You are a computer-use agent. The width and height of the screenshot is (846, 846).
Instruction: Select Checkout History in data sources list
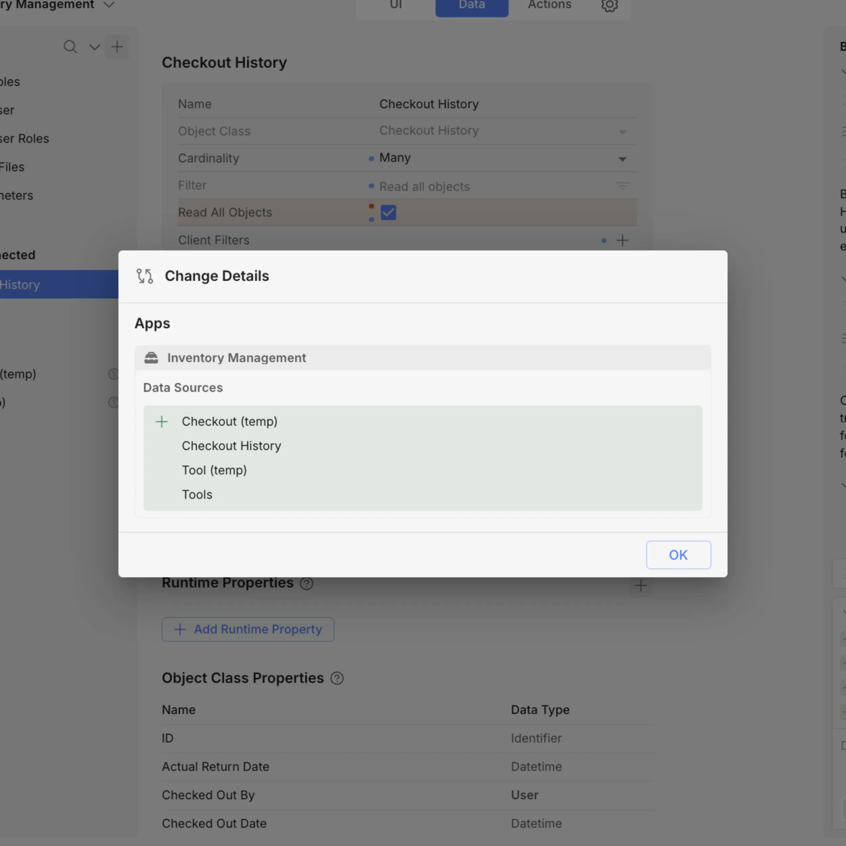click(x=231, y=446)
